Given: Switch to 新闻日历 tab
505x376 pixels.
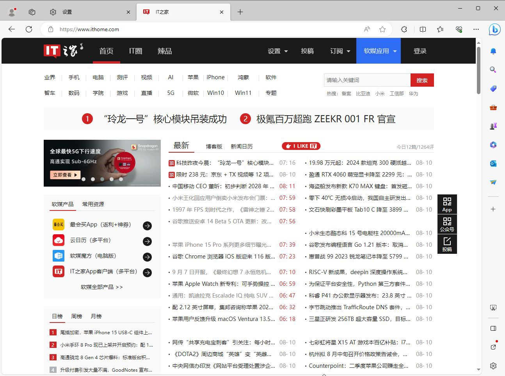Looking at the screenshot, I should pyautogui.click(x=242, y=146).
